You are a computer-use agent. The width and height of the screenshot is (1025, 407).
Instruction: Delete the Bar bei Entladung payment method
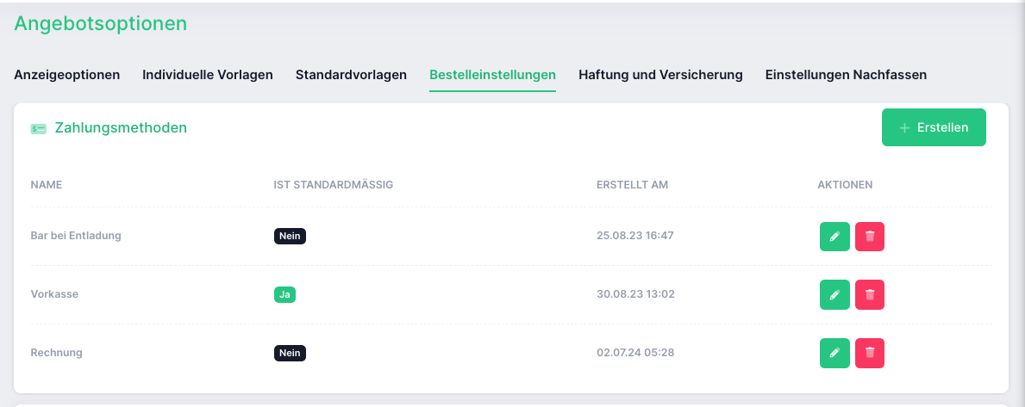(870, 236)
